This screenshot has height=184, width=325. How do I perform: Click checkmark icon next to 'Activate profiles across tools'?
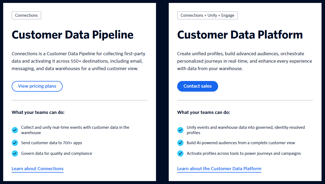tap(180, 153)
